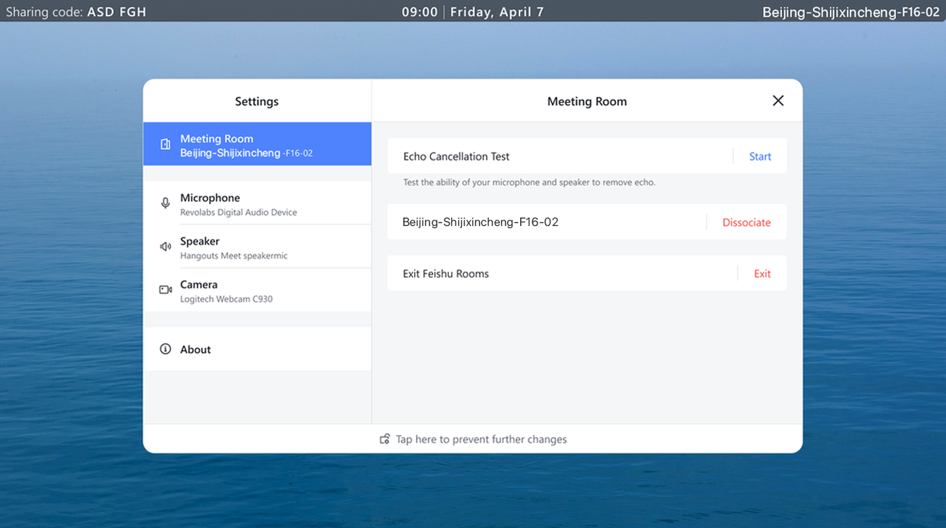Click the microphone icon in the sidebar

click(x=165, y=203)
